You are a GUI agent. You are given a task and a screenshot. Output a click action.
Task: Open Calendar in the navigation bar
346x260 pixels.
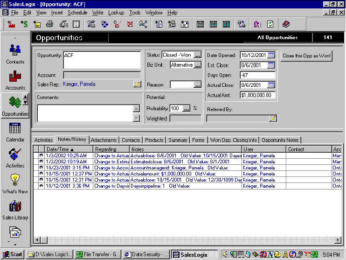click(15, 133)
